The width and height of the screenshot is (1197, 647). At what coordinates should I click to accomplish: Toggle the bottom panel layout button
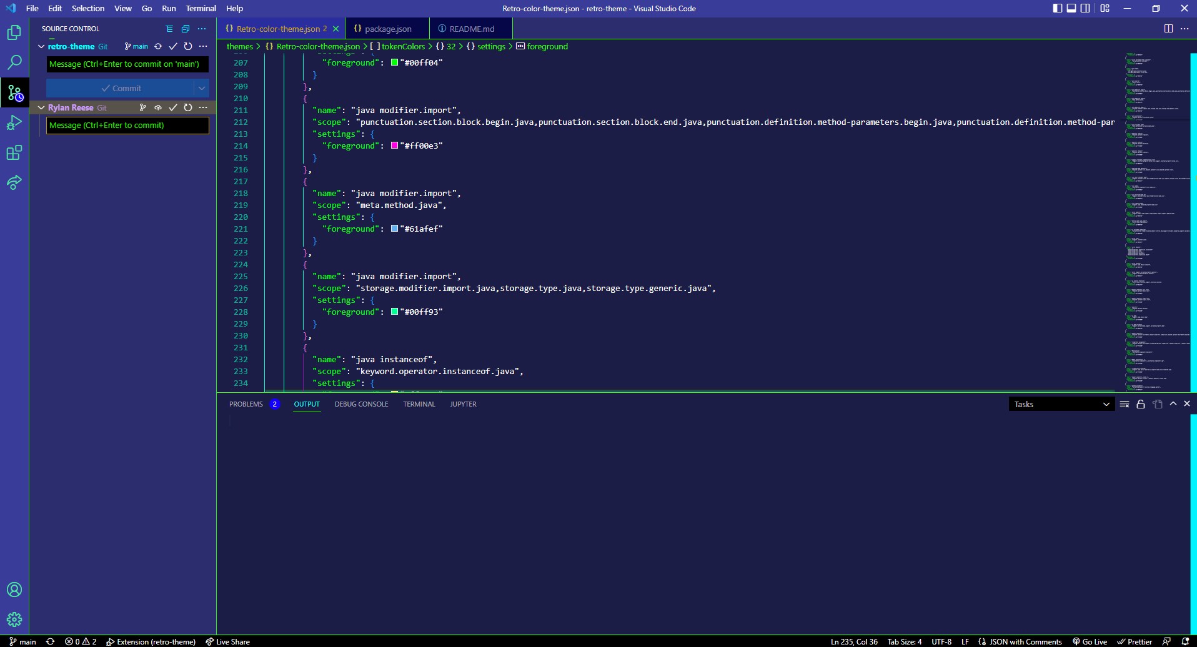(x=1071, y=8)
